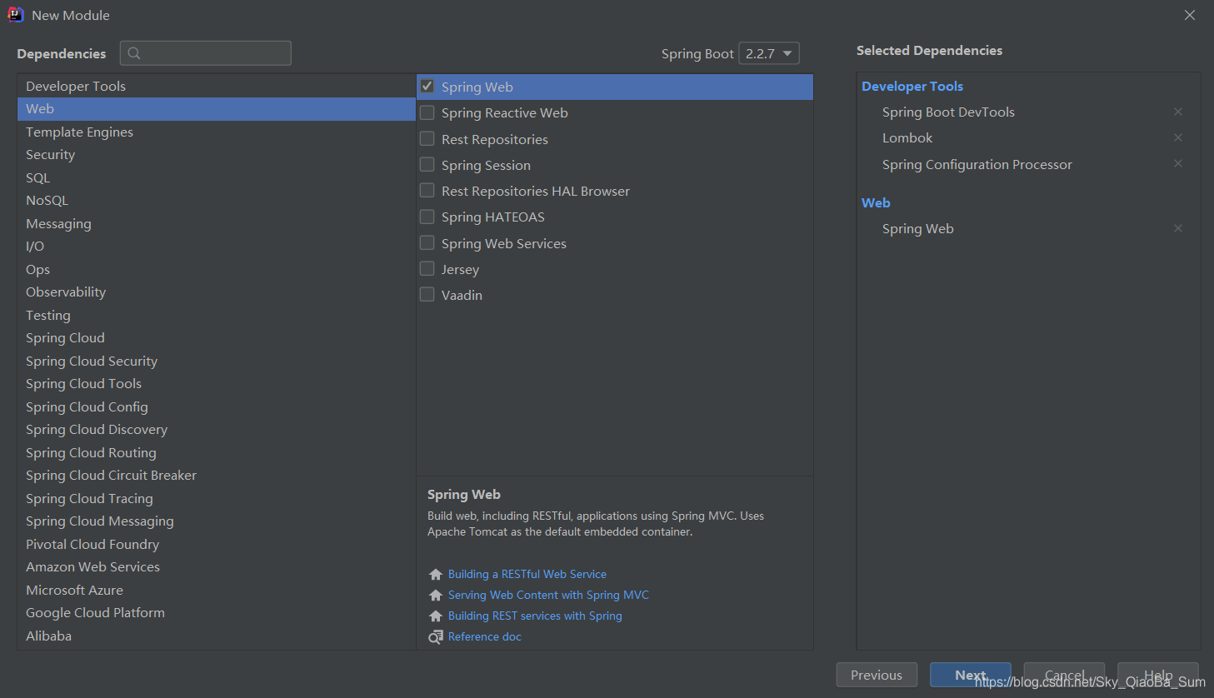Remove Spring Boot DevTools from selected dependencies
Viewport: 1214px width, 698px height.
[1178, 112]
